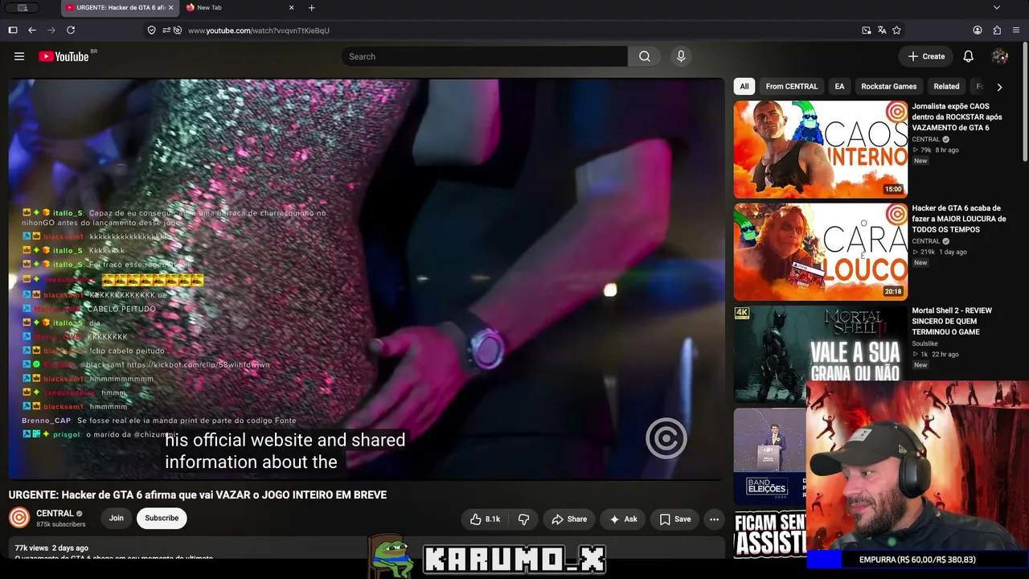Open picture-in-picture from address bar
Image resolution: width=1029 pixels, height=579 pixels.
pyautogui.click(x=867, y=30)
